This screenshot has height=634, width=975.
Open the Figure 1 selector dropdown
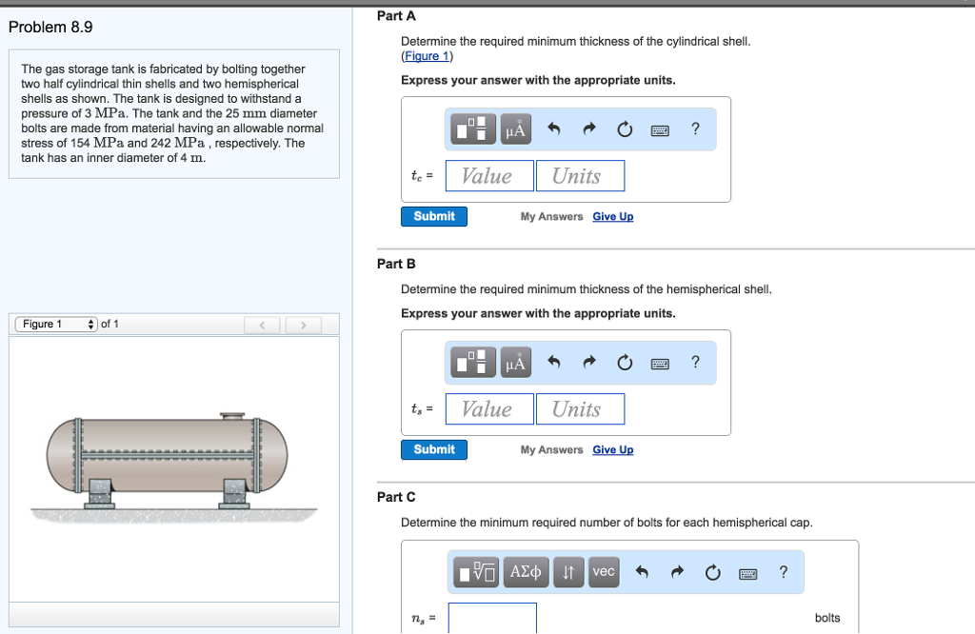click(x=54, y=324)
